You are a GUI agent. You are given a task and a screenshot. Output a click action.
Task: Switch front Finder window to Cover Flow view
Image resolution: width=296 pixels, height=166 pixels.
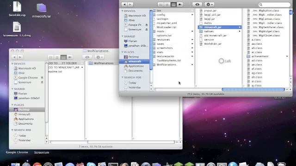click(x=180, y=5)
